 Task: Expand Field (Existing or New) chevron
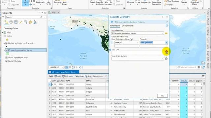coord(131,39)
